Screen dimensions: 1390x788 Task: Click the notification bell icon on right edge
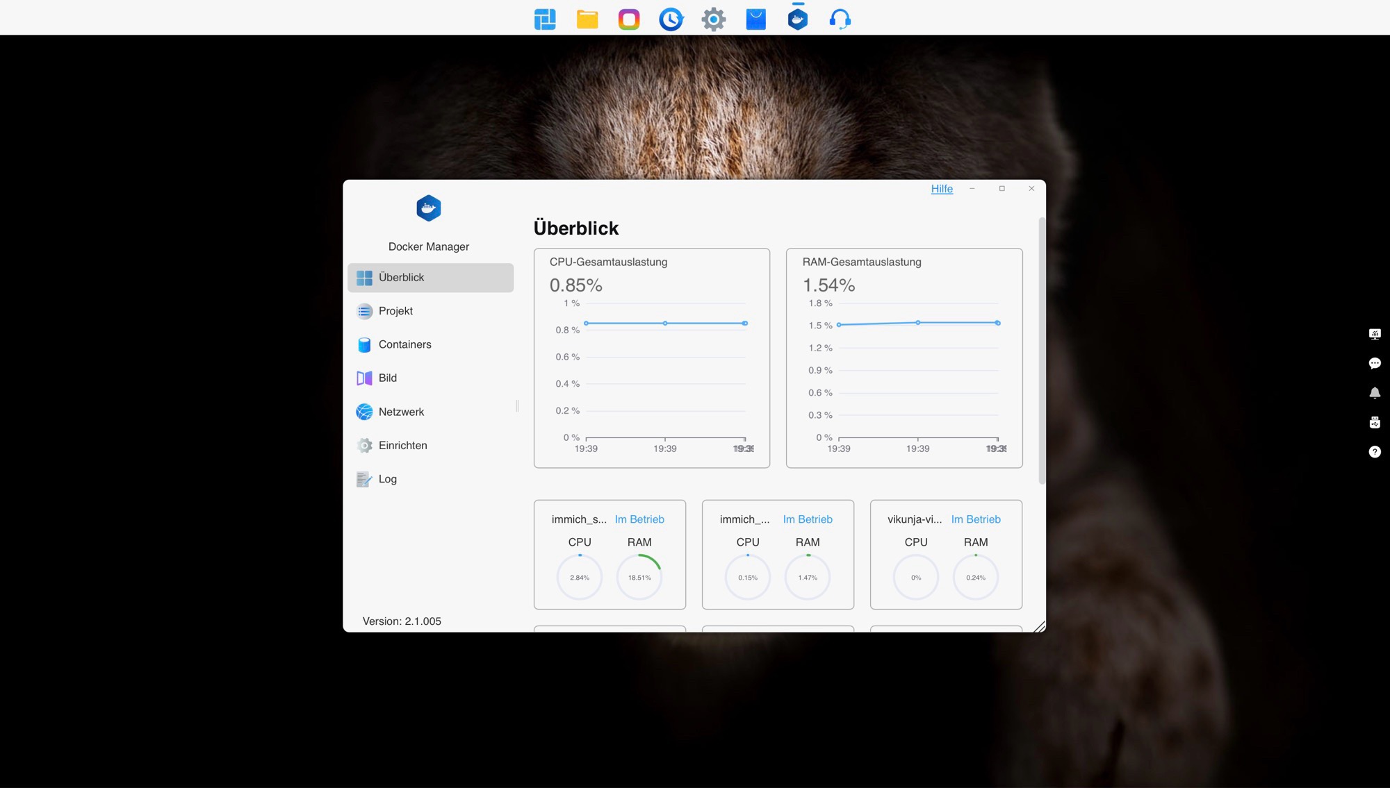1374,393
